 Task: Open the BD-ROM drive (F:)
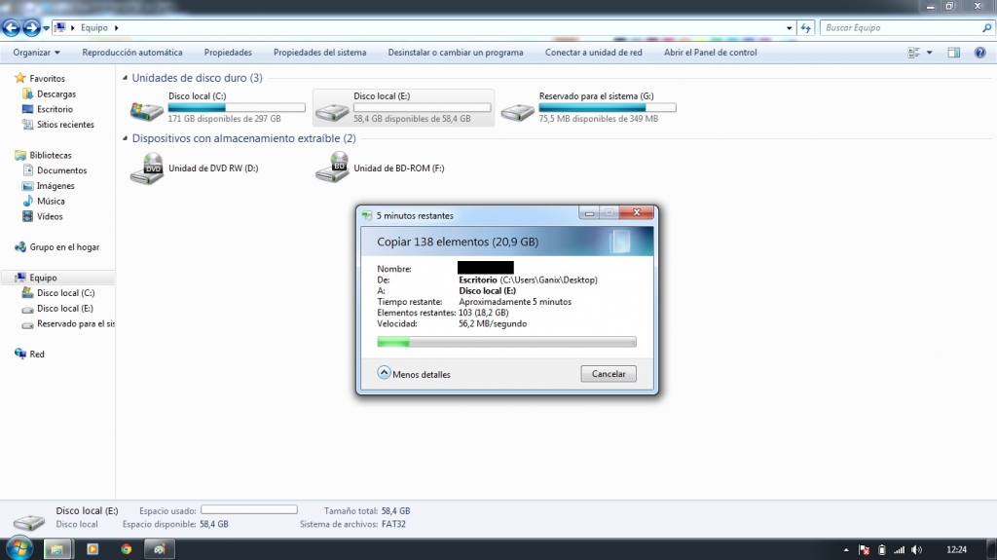pos(332,168)
